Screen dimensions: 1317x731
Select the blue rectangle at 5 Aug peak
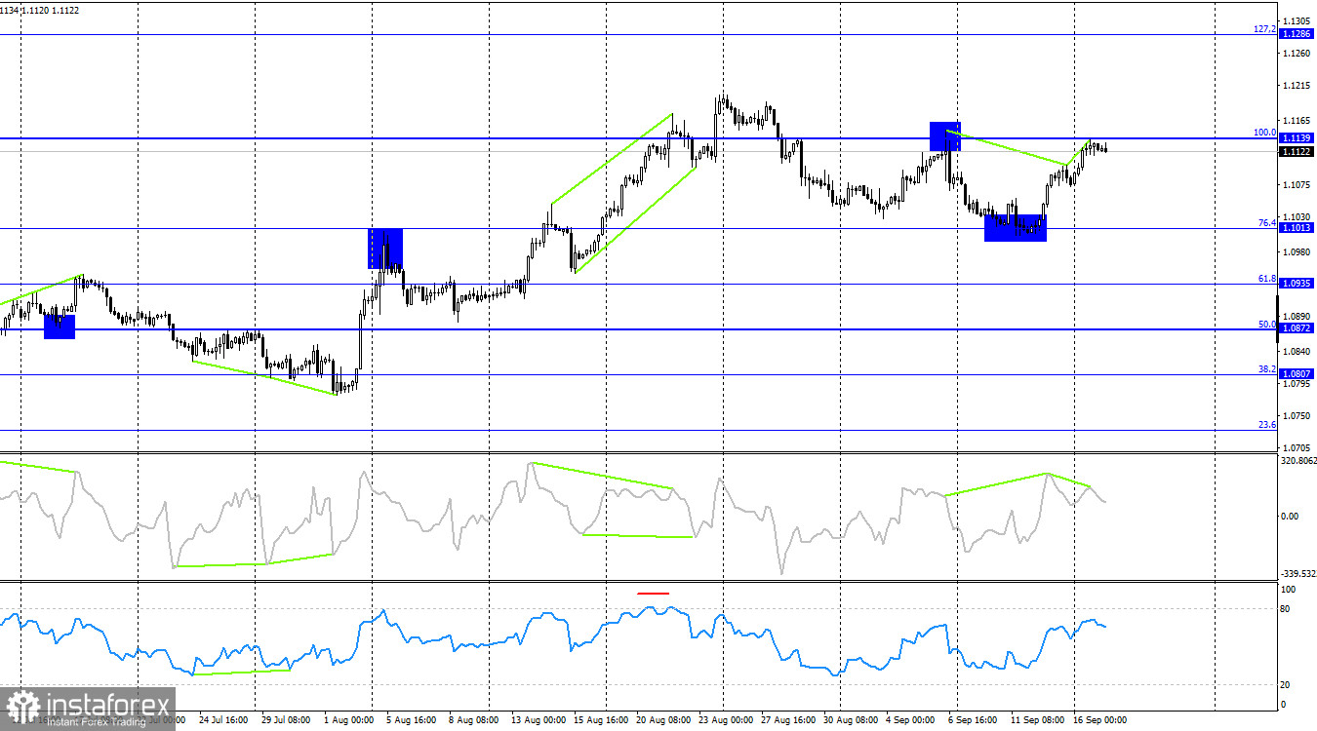pos(385,249)
